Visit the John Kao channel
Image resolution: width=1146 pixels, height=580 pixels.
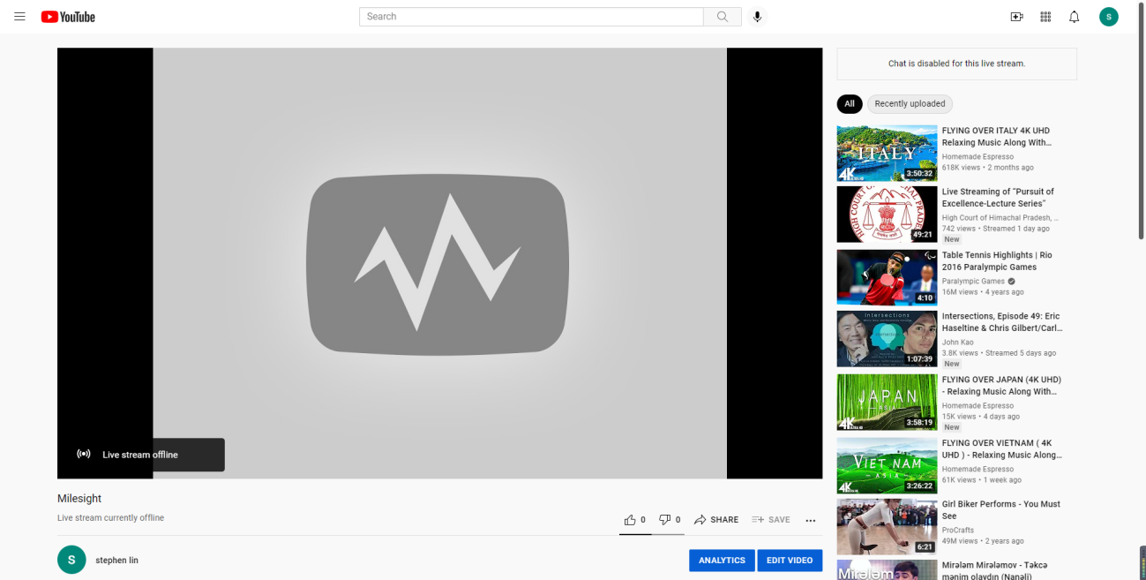[x=957, y=343]
